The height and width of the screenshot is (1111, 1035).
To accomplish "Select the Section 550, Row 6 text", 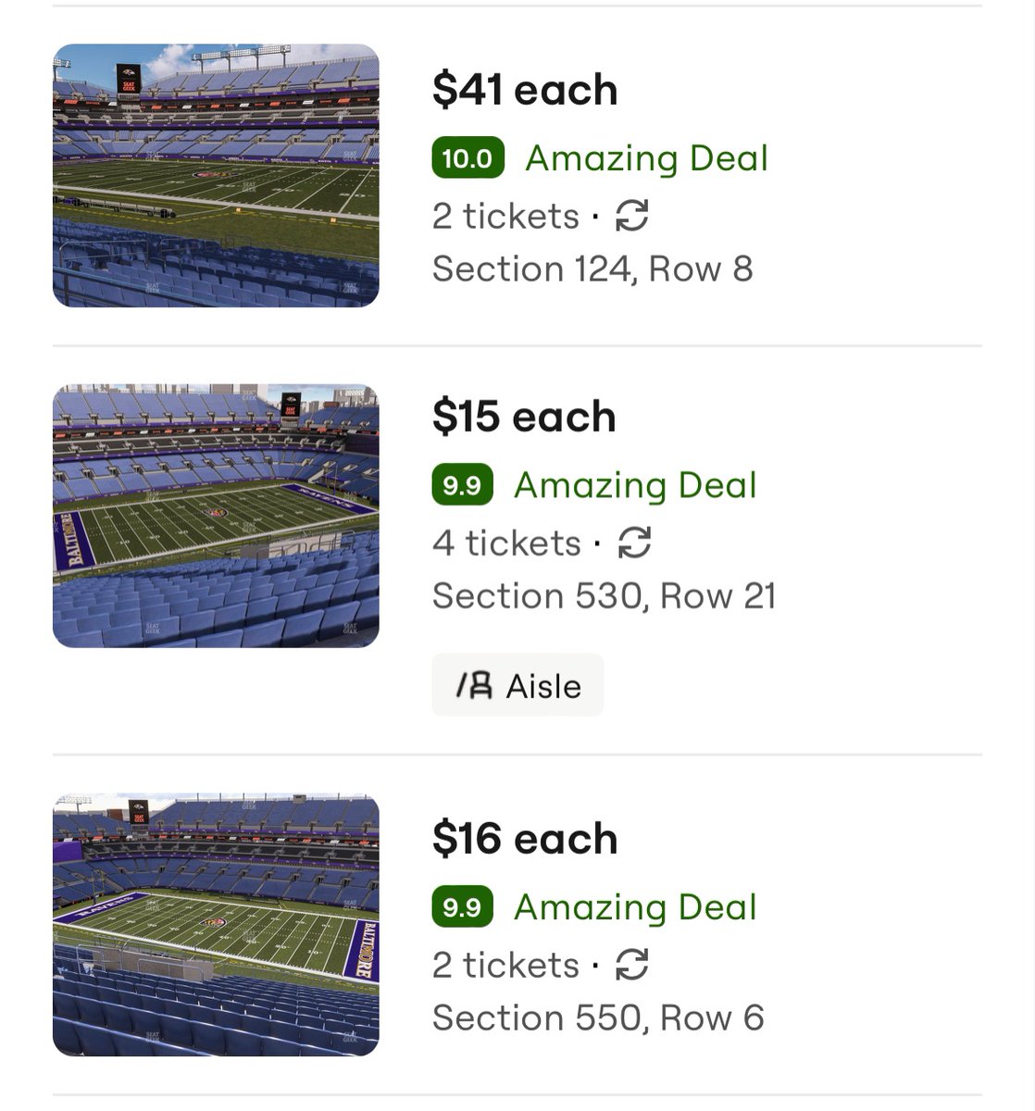I will (598, 1018).
